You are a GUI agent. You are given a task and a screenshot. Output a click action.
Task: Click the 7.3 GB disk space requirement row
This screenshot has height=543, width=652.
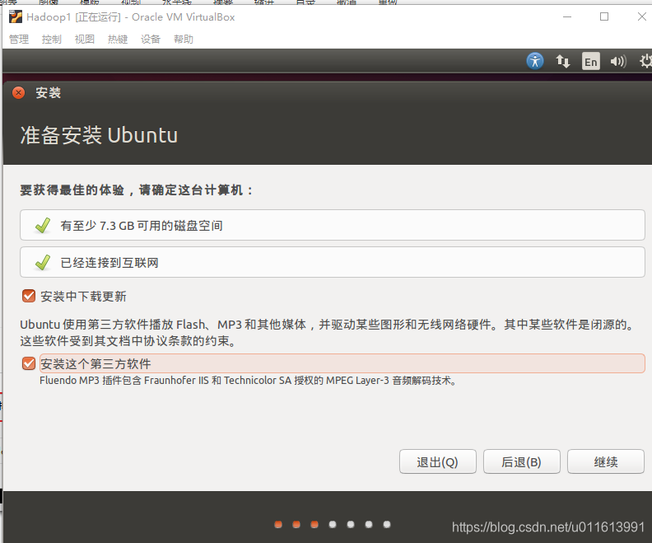pos(333,225)
